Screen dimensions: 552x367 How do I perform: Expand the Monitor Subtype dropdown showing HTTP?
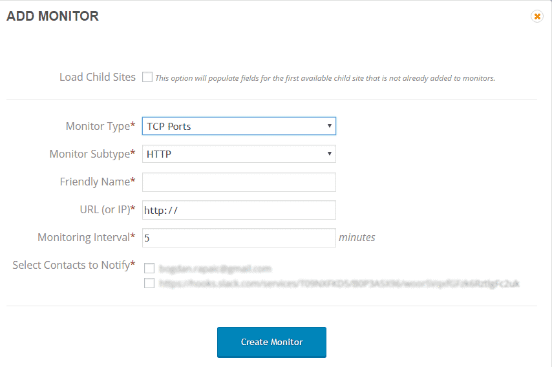point(239,154)
